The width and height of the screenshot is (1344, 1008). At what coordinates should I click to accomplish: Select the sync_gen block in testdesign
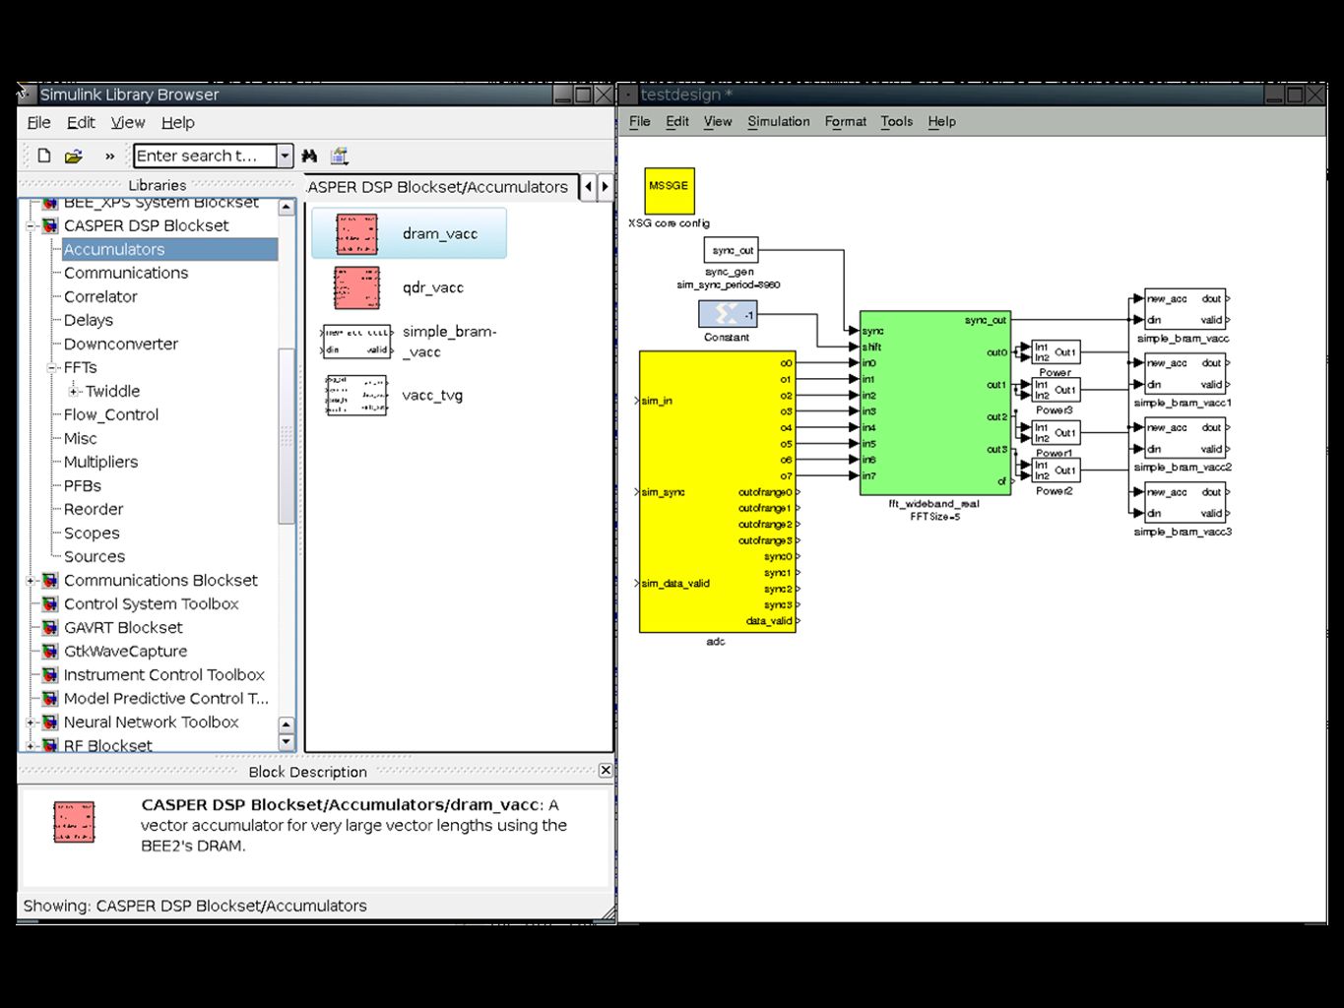coord(731,250)
